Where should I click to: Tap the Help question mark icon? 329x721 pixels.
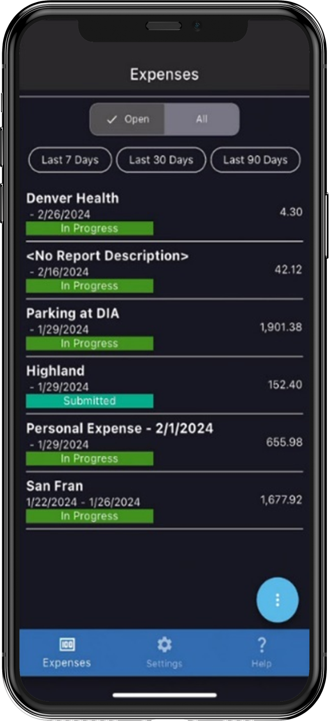tap(262, 644)
